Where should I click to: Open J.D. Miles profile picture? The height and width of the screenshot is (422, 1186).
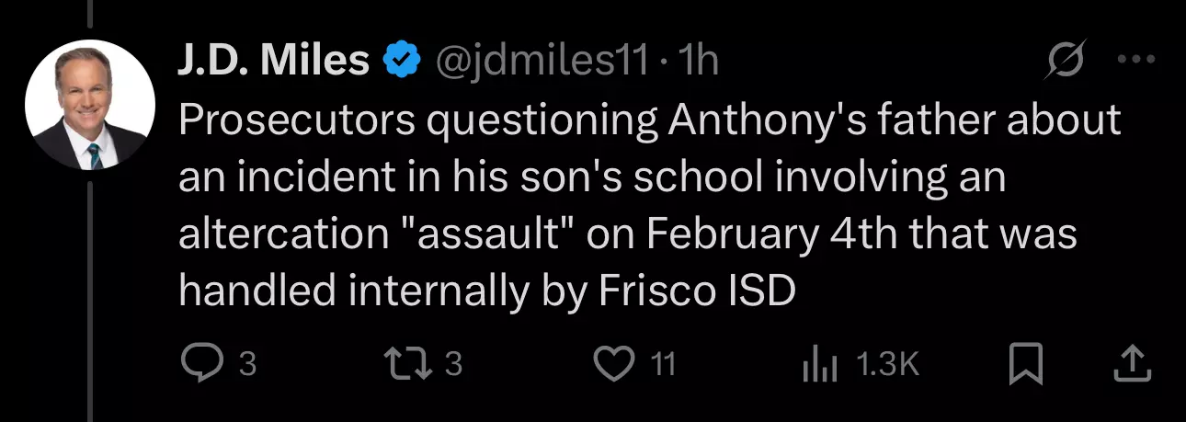(x=89, y=104)
